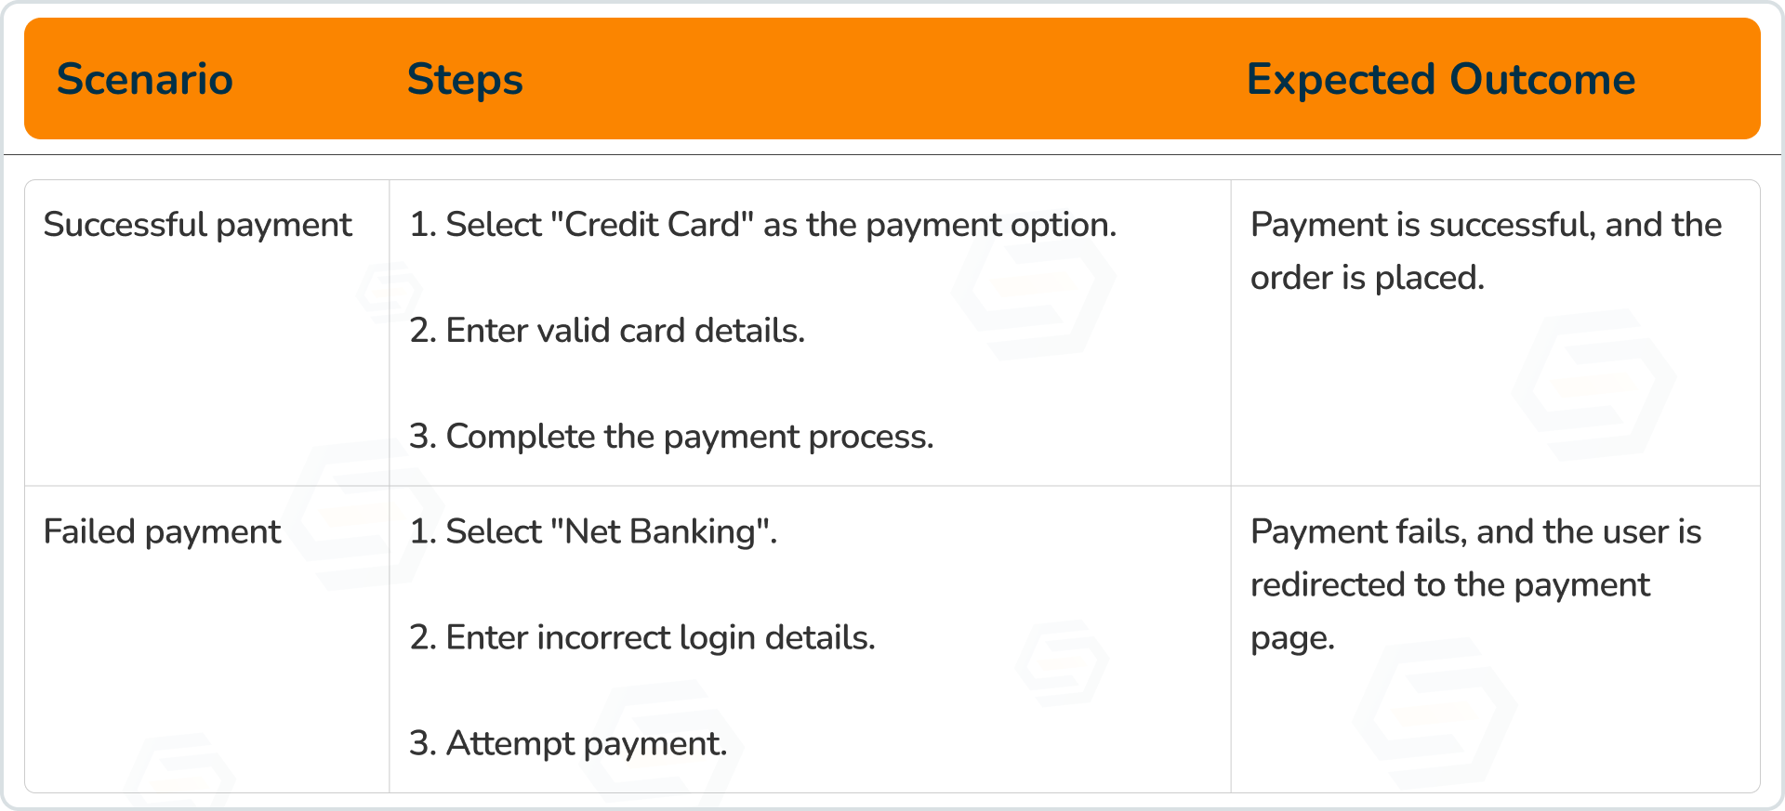Click the 'Attempt payment' step
This screenshot has width=1785, height=811.
pyautogui.click(x=568, y=744)
